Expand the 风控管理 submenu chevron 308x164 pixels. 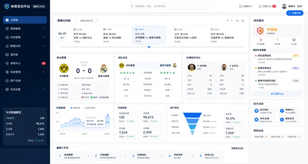point(44,72)
